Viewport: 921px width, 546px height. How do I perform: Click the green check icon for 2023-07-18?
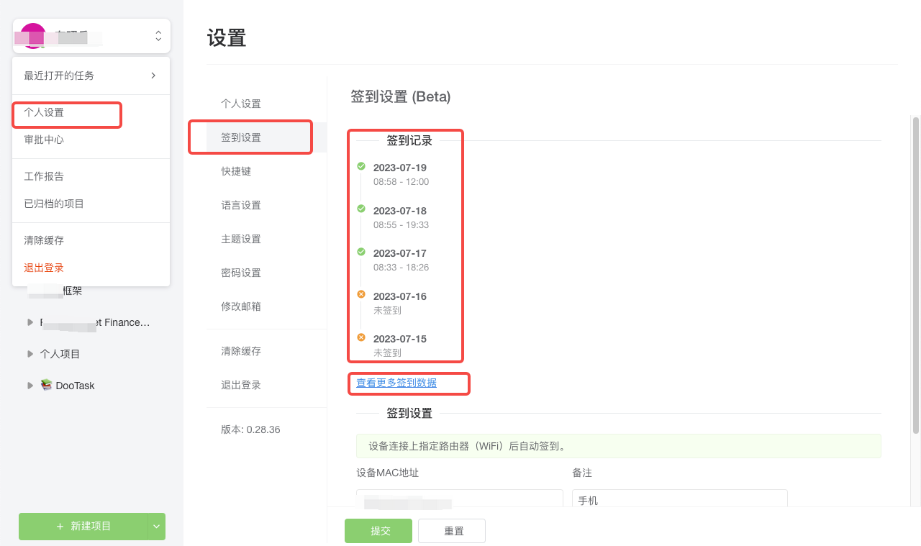pyautogui.click(x=362, y=209)
